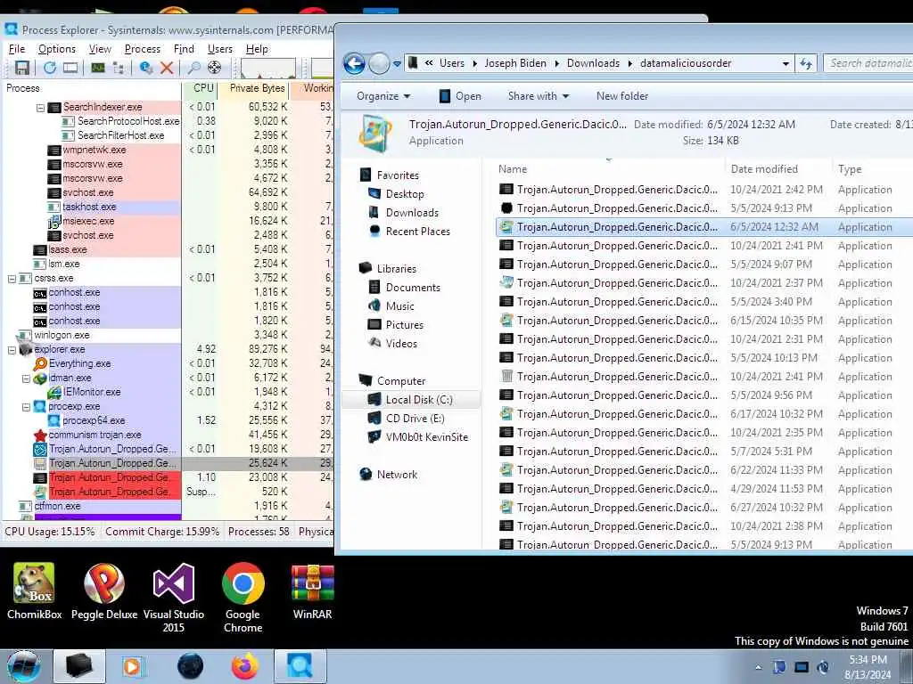Viewport: 913px width, 684px height.
Task: Collapse the idman.exe tree node
Action: [x=26, y=379]
